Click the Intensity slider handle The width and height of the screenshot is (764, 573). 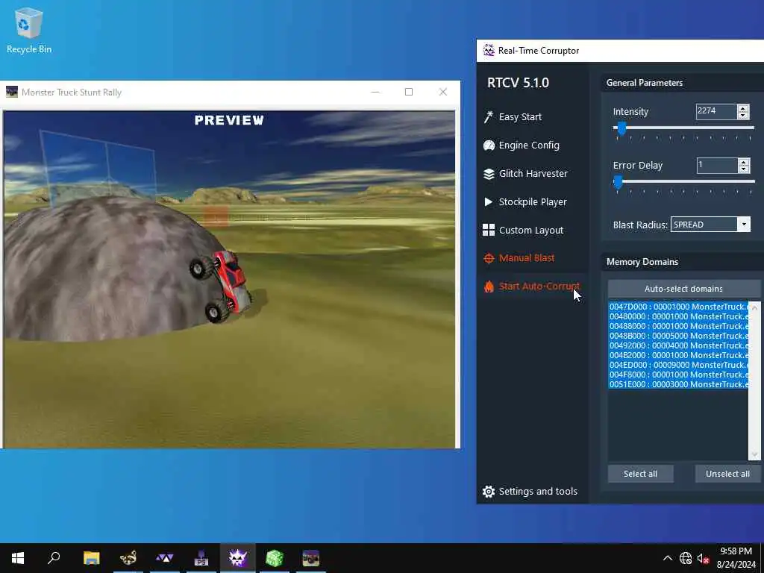[621, 128]
